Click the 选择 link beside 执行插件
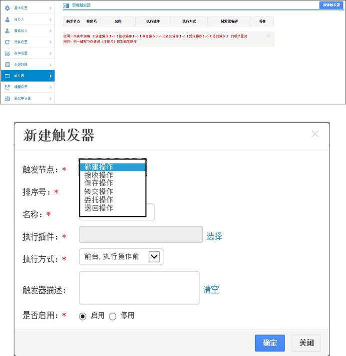The width and height of the screenshot is (346, 356). (x=214, y=236)
